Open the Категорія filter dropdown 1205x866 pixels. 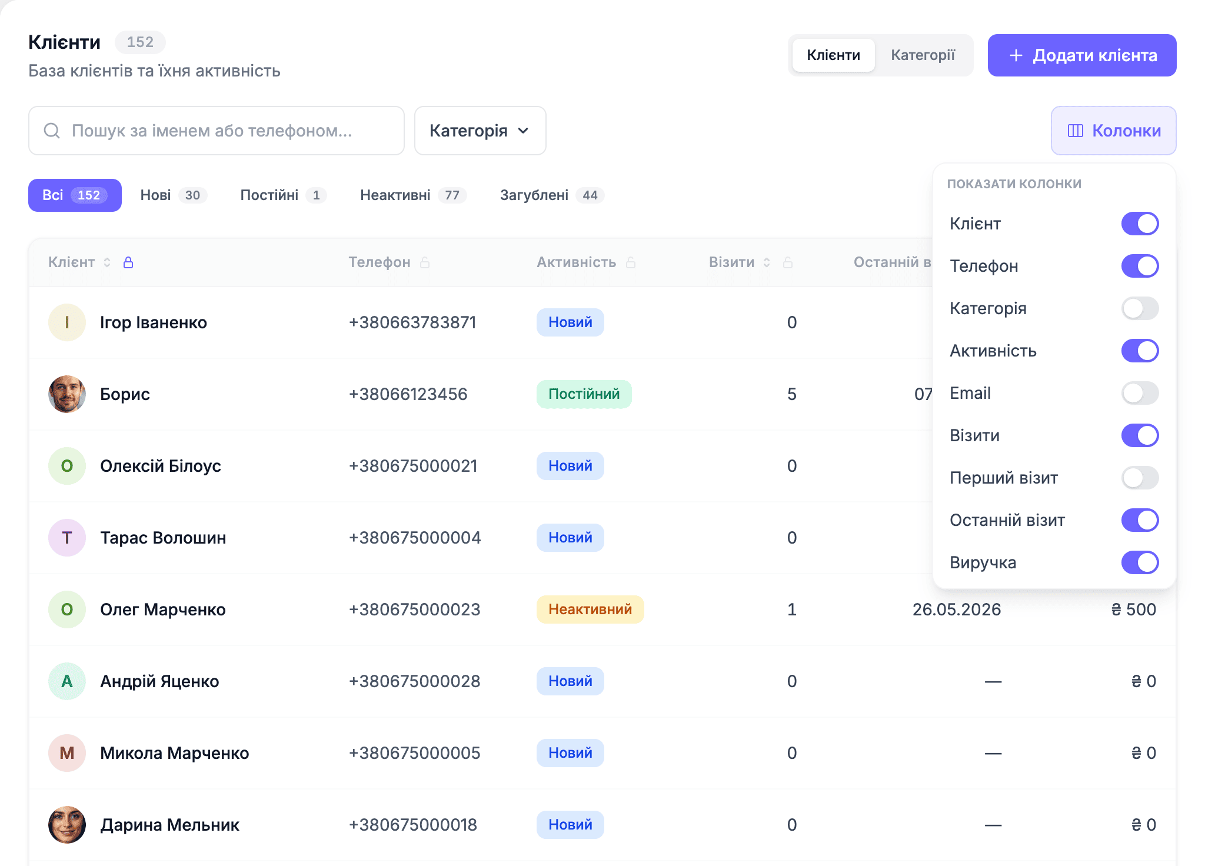(480, 131)
